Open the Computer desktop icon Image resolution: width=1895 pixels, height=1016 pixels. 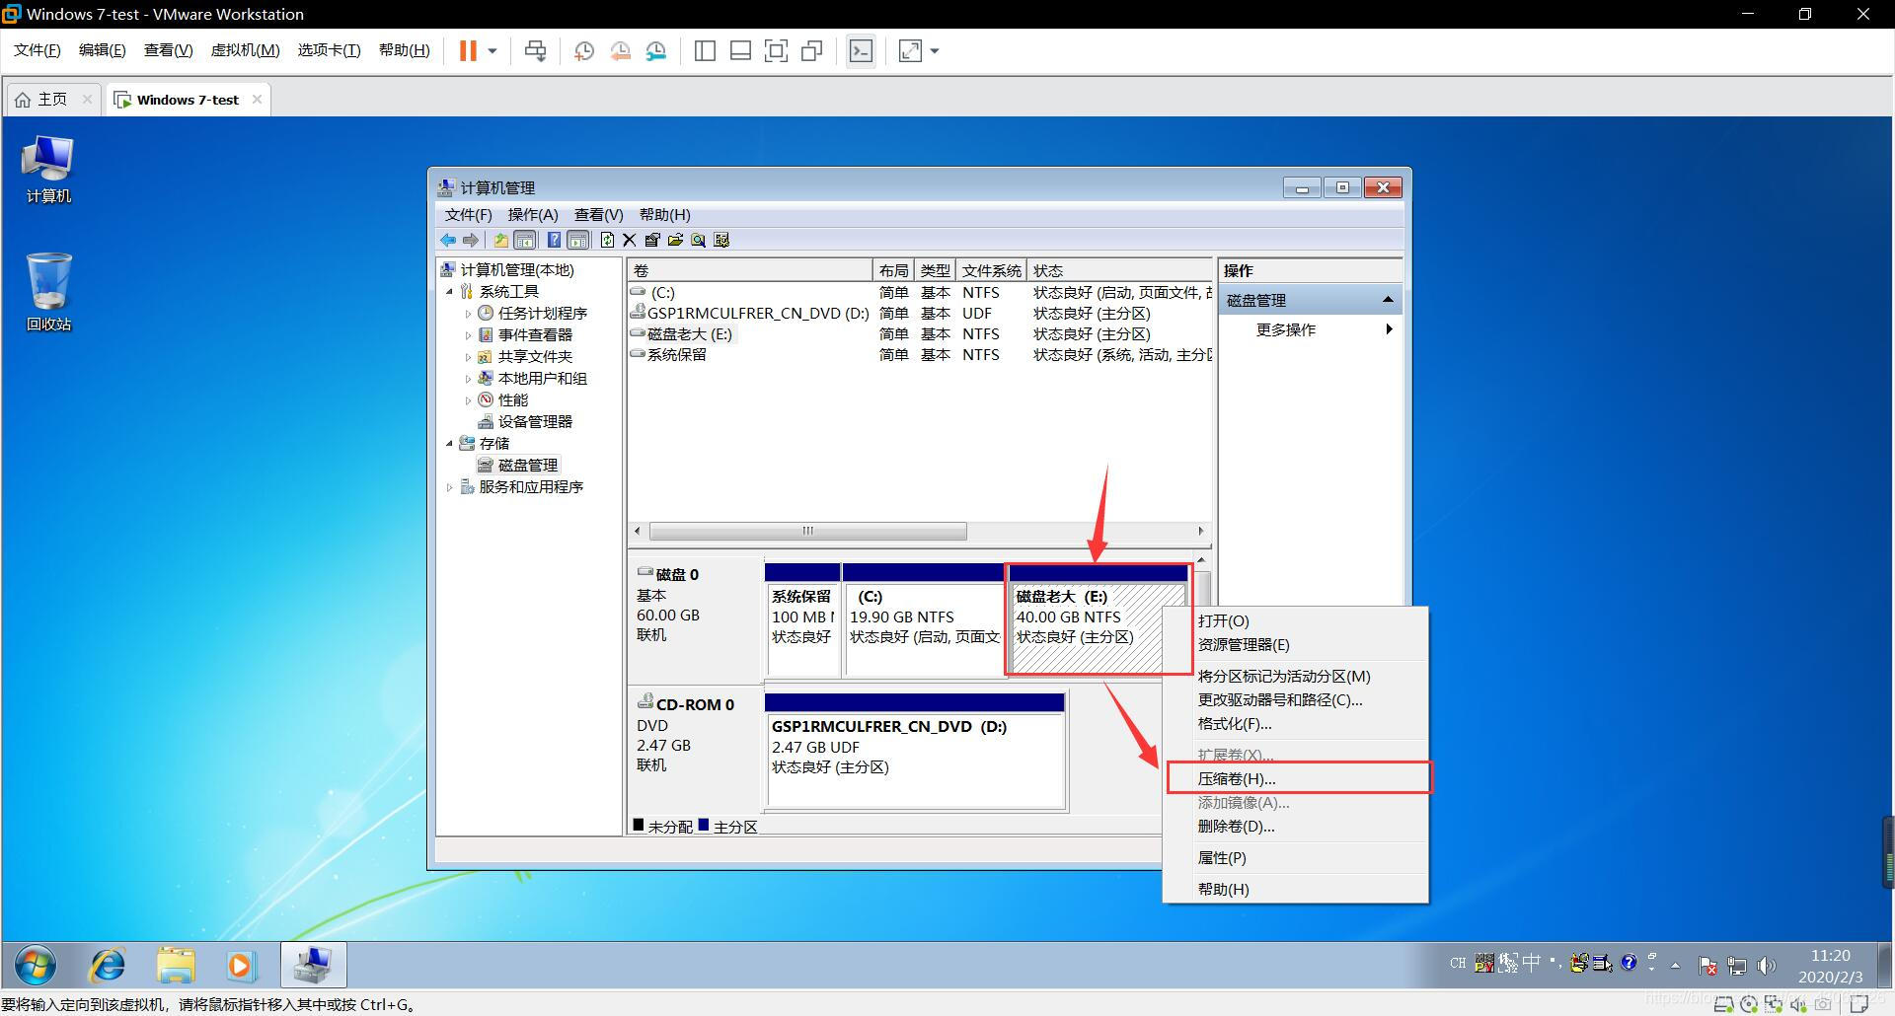coord(48,170)
